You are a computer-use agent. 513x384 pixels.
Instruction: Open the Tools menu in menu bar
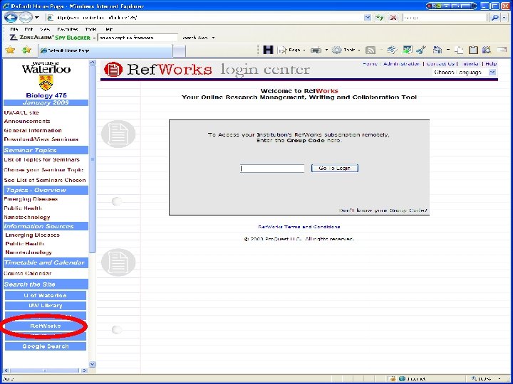(x=90, y=29)
